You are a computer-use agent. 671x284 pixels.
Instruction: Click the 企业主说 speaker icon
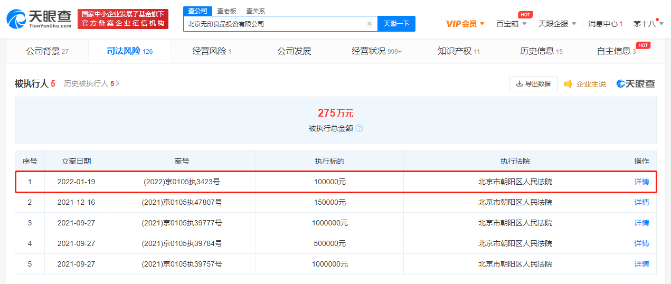pos(569,84)
